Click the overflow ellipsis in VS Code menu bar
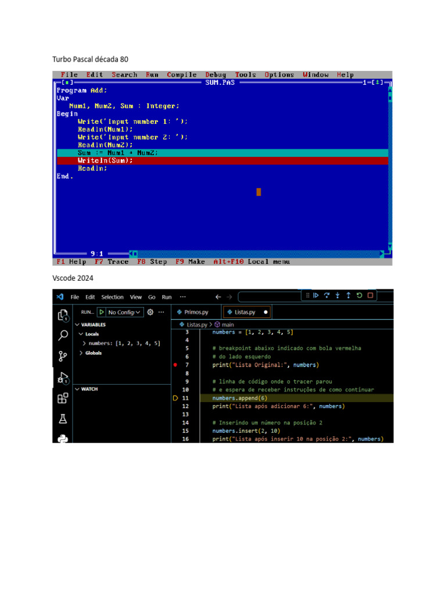Viewport: 446px width, 595px height. pos(183,297)
